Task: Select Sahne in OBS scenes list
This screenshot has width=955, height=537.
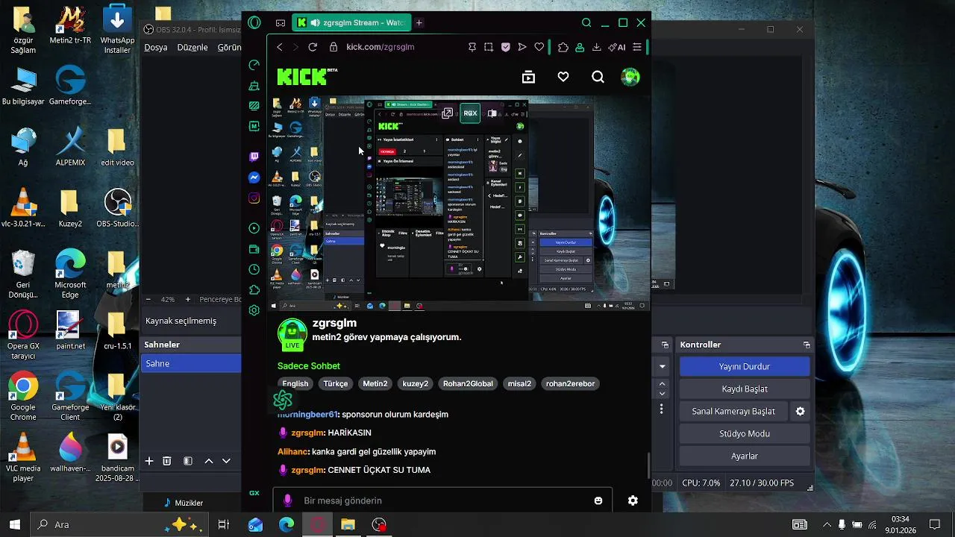Action: pyautogui.click(x=191, y=363)
